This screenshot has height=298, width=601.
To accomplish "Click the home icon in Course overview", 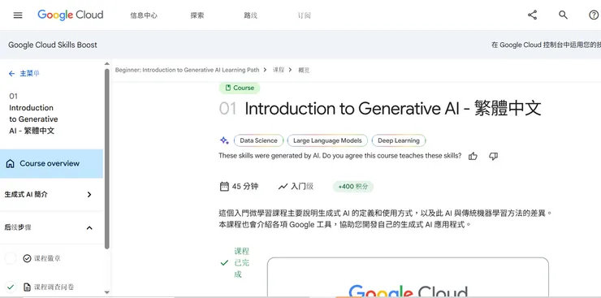I will tap(11, 163).
